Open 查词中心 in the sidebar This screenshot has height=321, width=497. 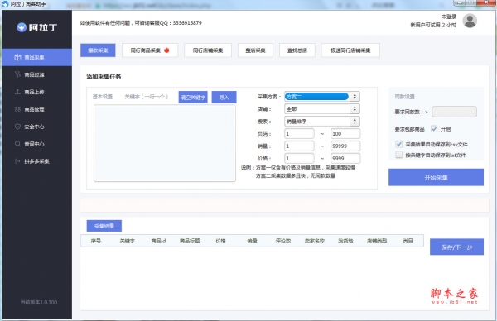pos(36,144)
